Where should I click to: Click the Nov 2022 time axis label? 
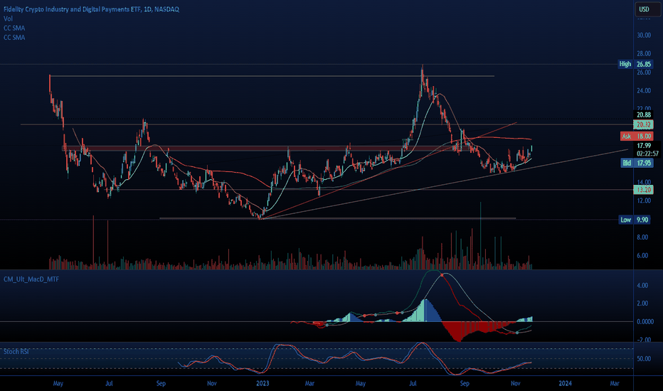pos(211,383)
